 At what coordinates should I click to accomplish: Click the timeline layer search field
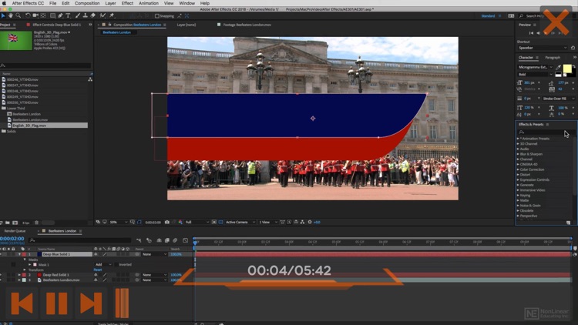80,240
